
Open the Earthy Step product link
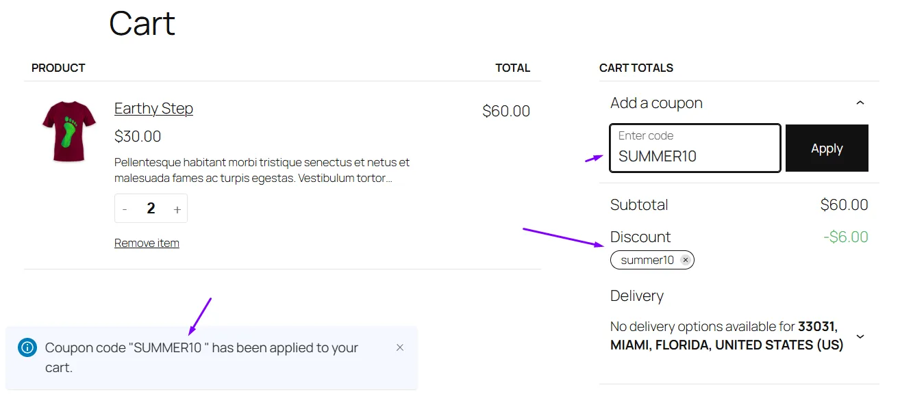[x=153, y=108]
